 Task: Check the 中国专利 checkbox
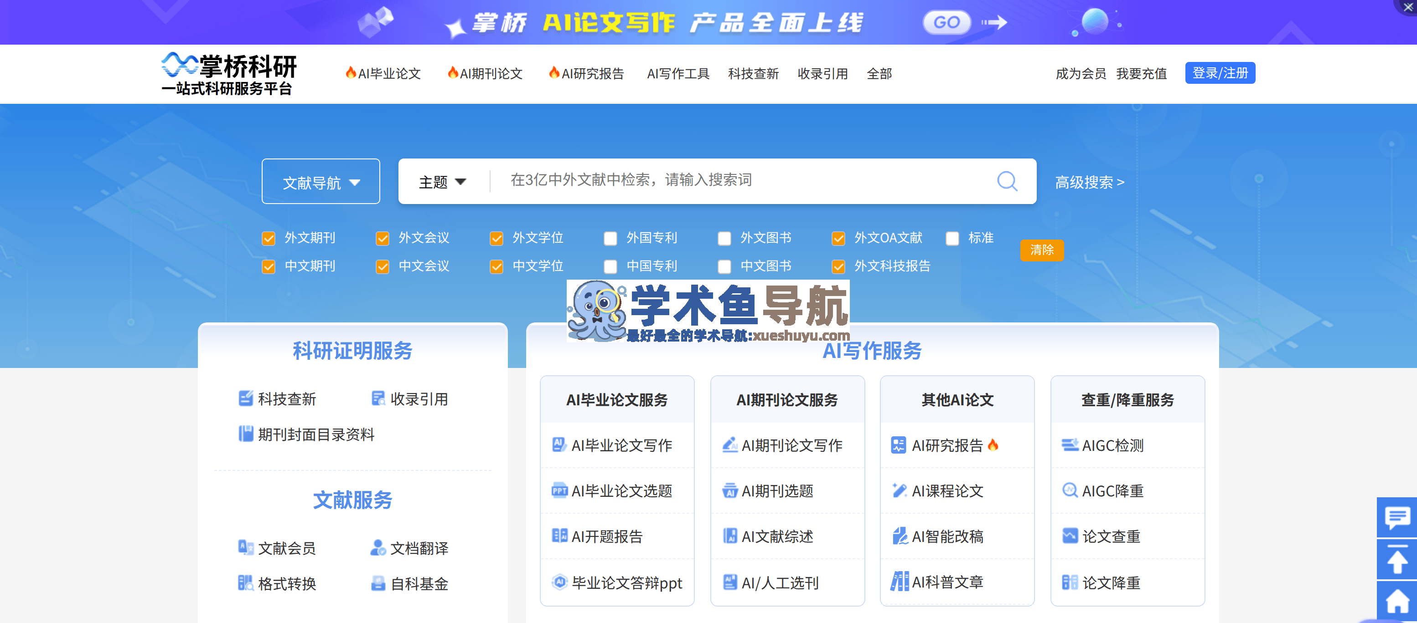(610, 266)
